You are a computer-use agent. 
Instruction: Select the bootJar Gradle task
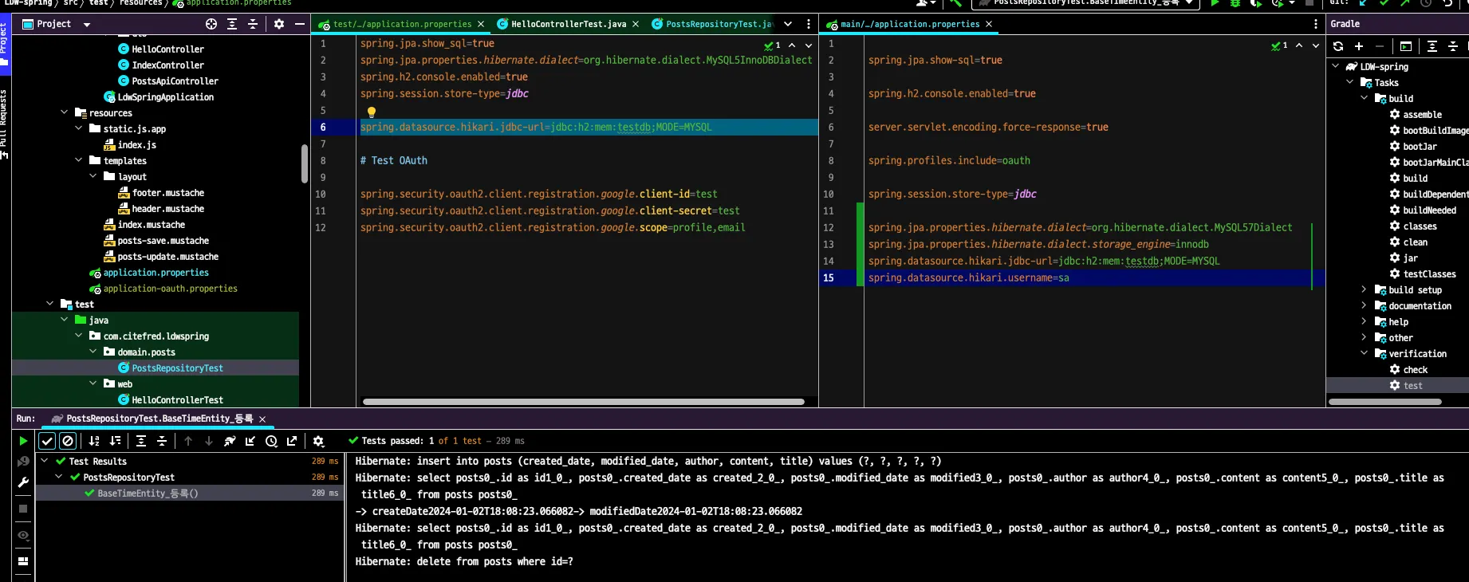pos(1420,147)
